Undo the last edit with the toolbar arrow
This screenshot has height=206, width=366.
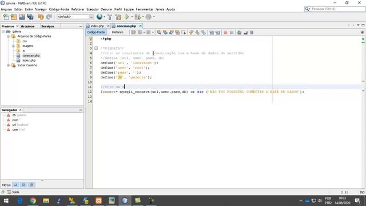41,17
